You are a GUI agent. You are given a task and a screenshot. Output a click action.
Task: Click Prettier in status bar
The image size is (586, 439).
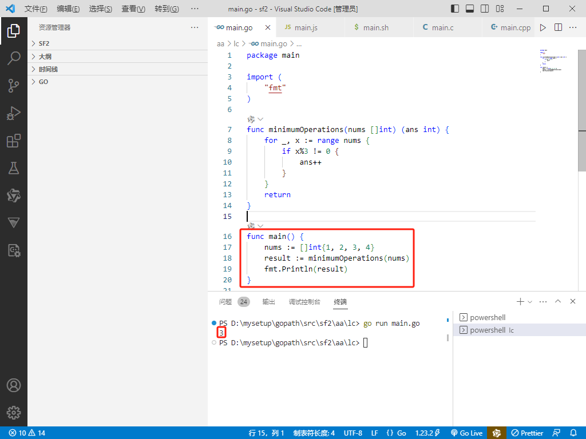(x=527, y=433)
